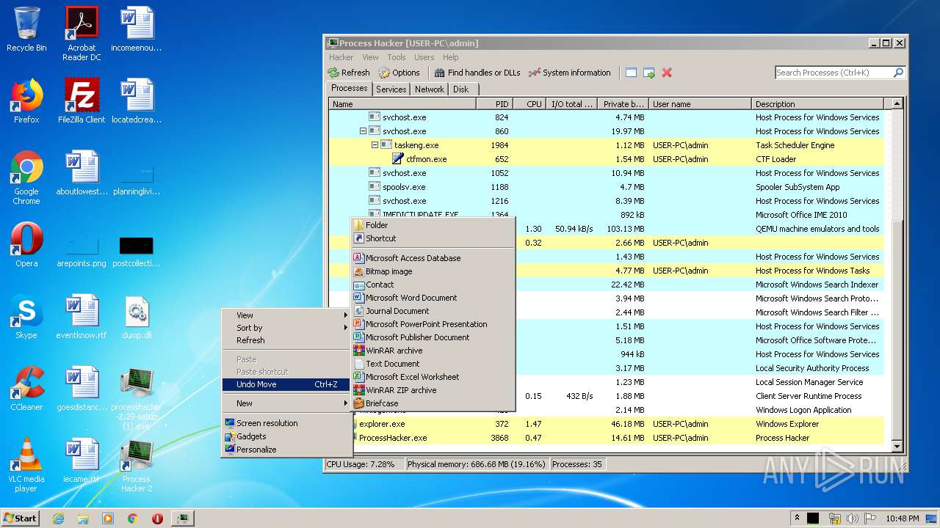Choose Shortcut in the New submenu

click(433, 238)
